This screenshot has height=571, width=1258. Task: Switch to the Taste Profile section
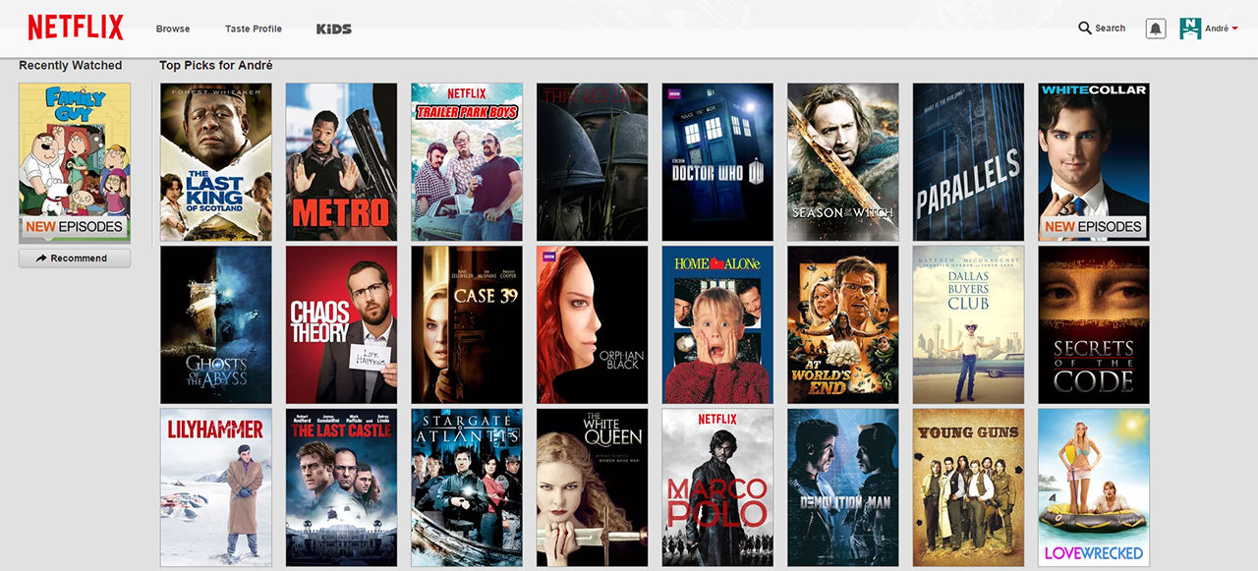253,29
